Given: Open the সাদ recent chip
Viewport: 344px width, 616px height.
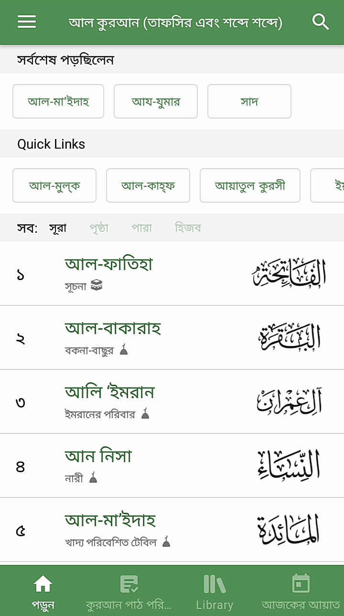Looking at the screenshot, I should click(249, 101).
